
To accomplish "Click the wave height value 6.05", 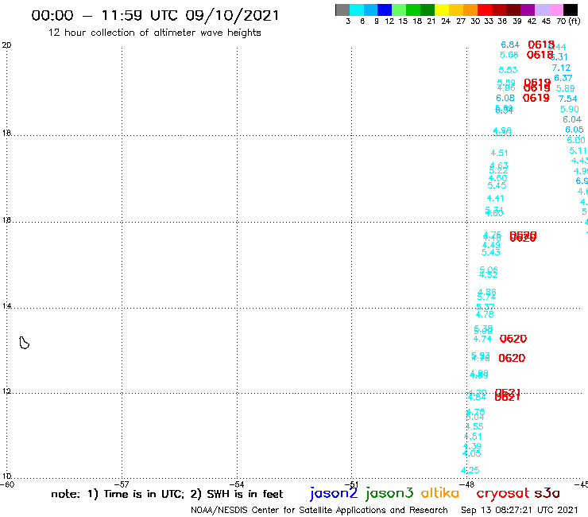I will (x=574, y=130).
